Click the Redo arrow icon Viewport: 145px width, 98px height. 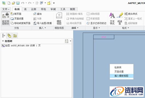pos(30,3)
